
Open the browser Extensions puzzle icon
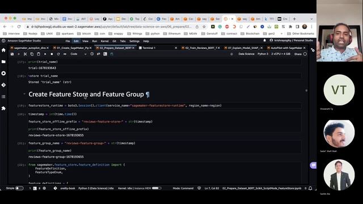point(290,27)
